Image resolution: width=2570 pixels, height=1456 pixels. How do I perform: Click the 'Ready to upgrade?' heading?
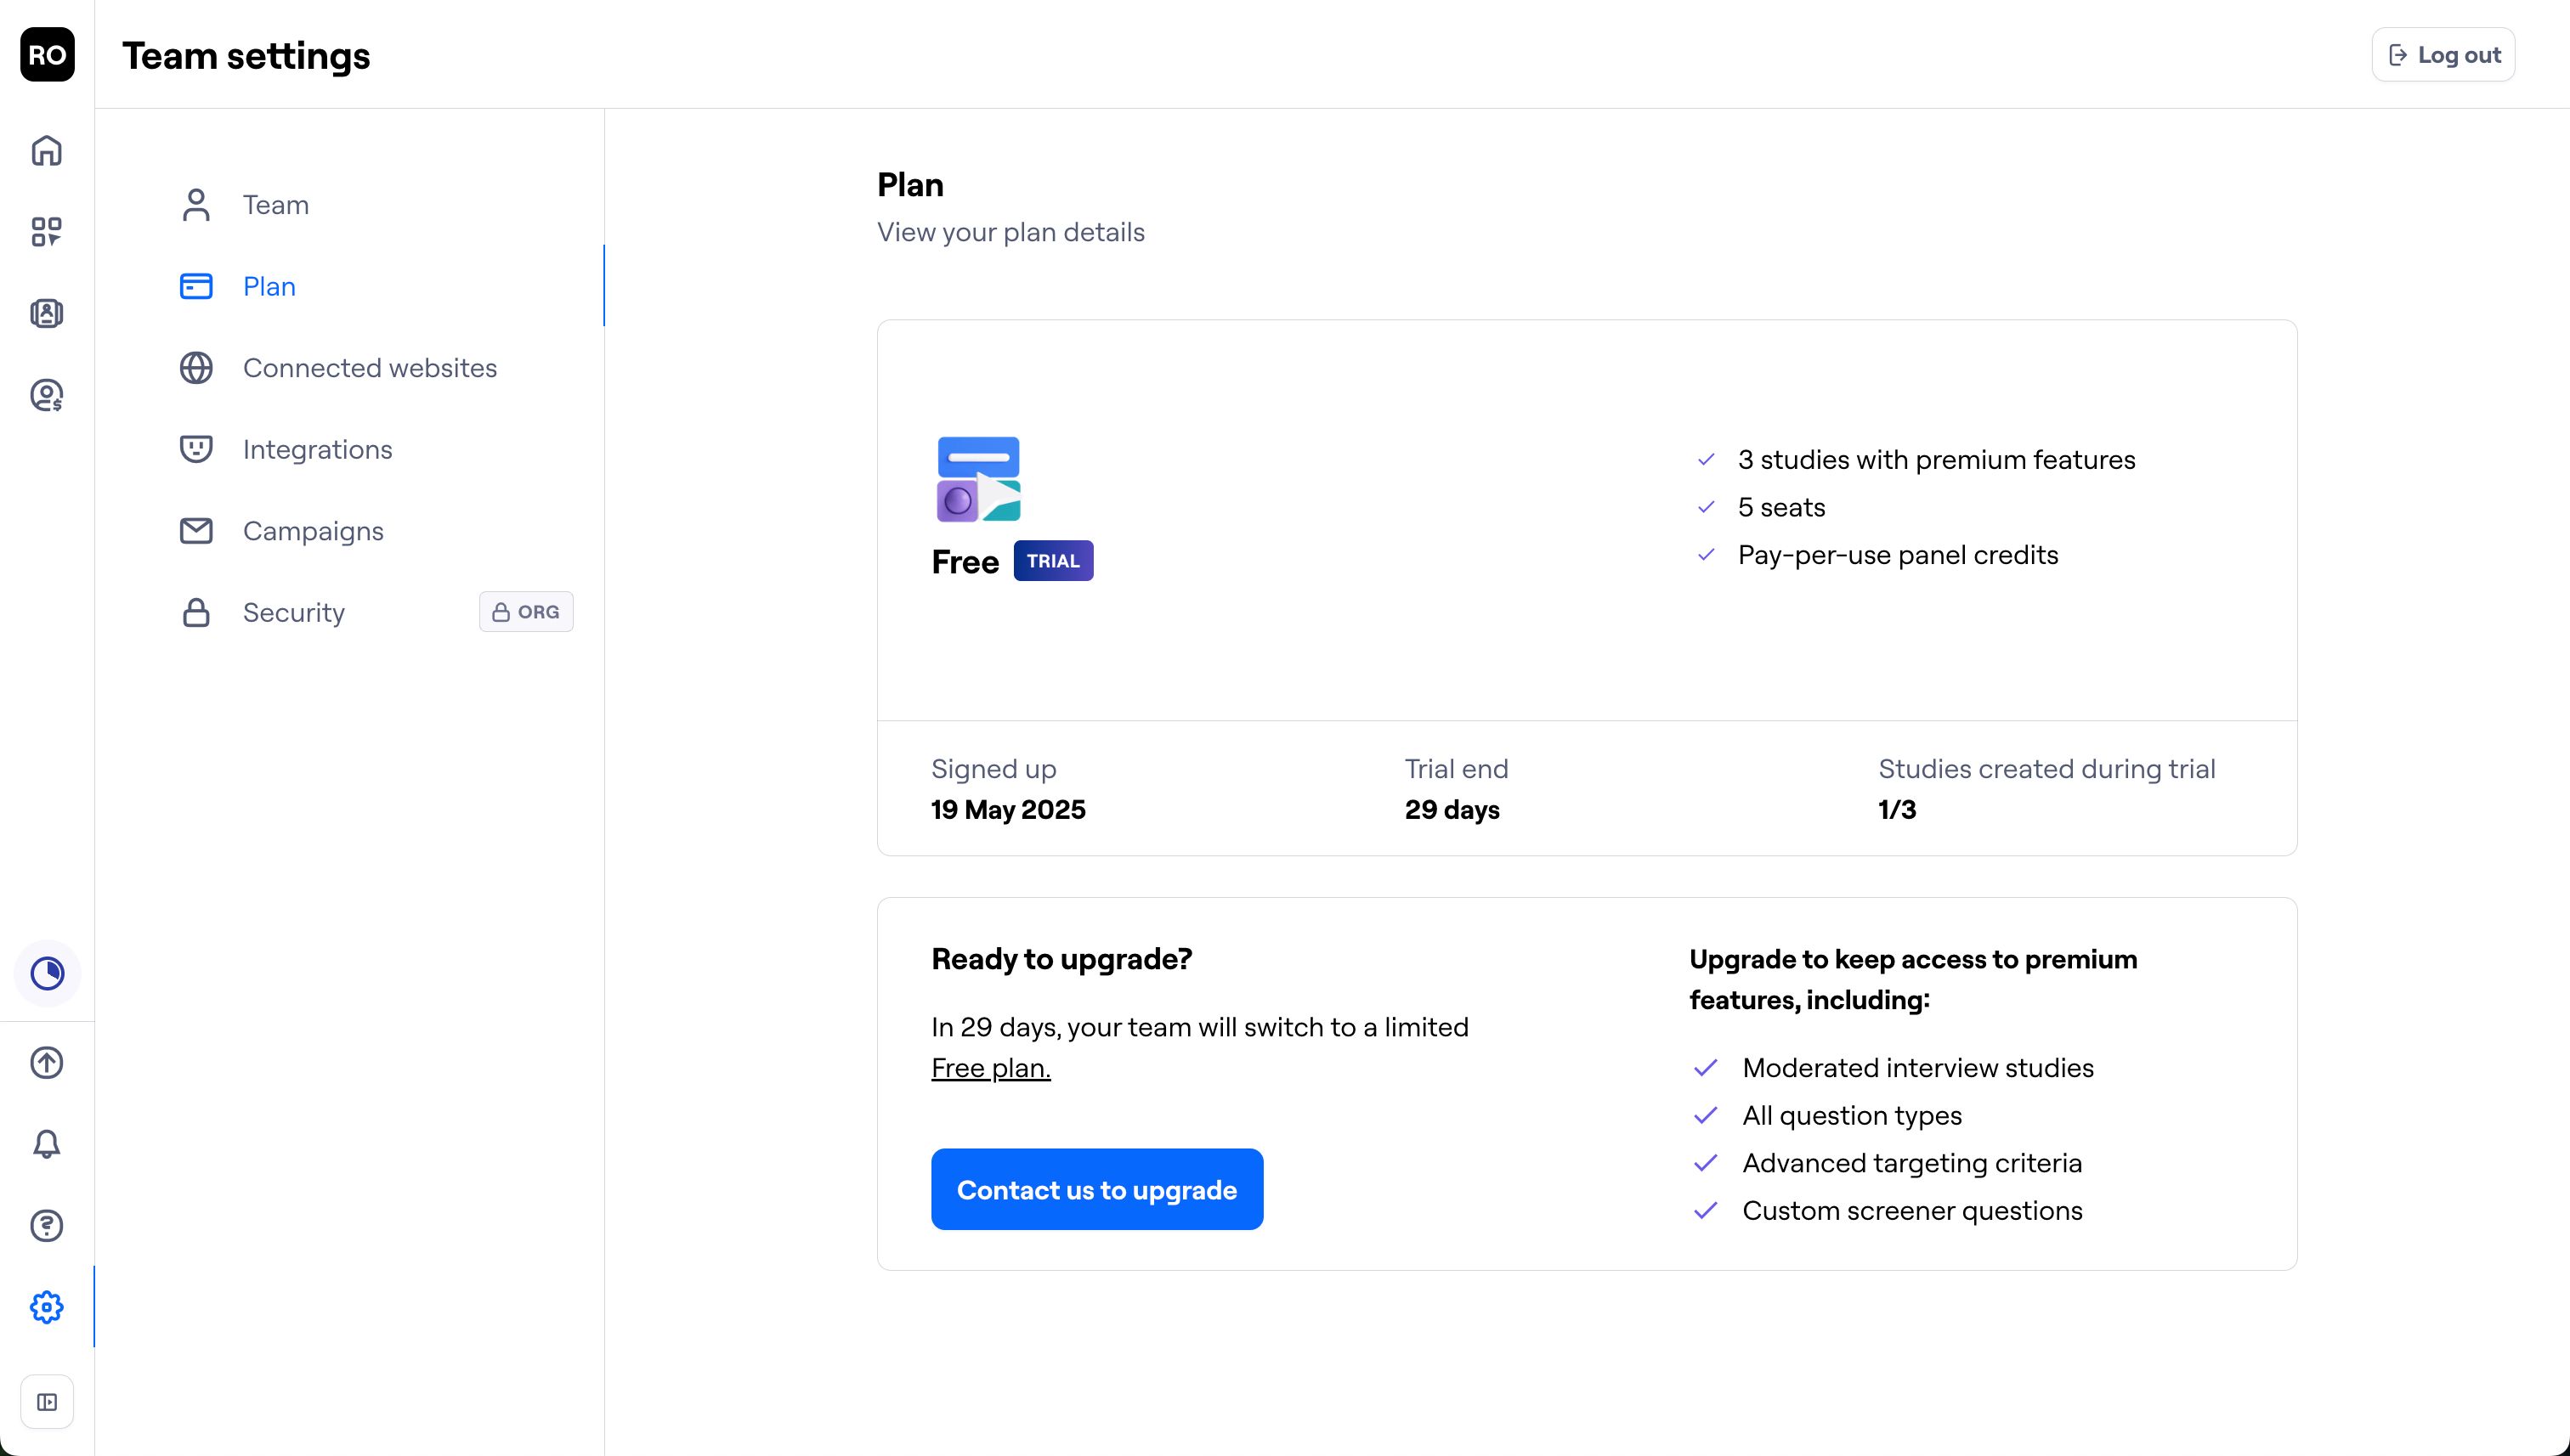(x=1061, y=959)
